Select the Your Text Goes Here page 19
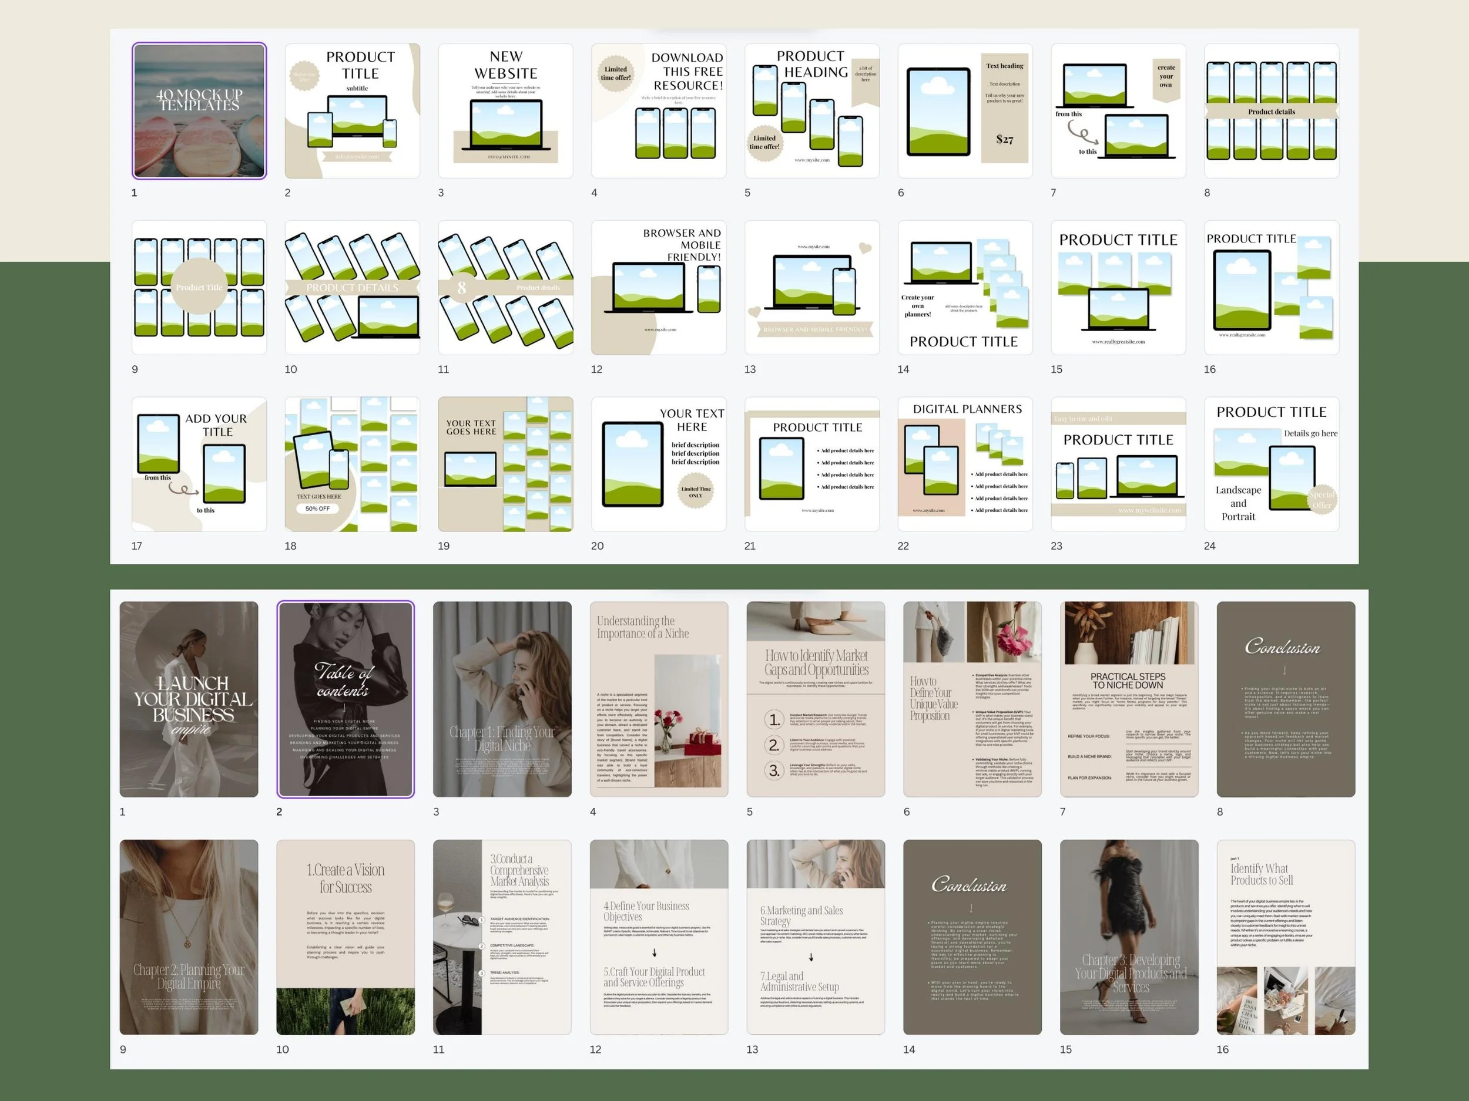This screenshot has height=1101, width=1469. click(x=505, y=464)
